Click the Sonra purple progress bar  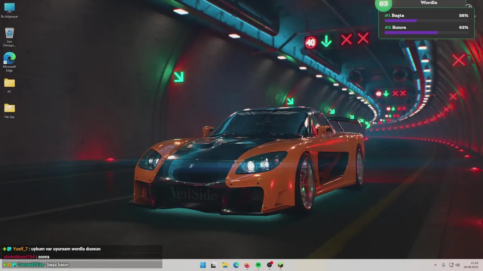[411, 33]
